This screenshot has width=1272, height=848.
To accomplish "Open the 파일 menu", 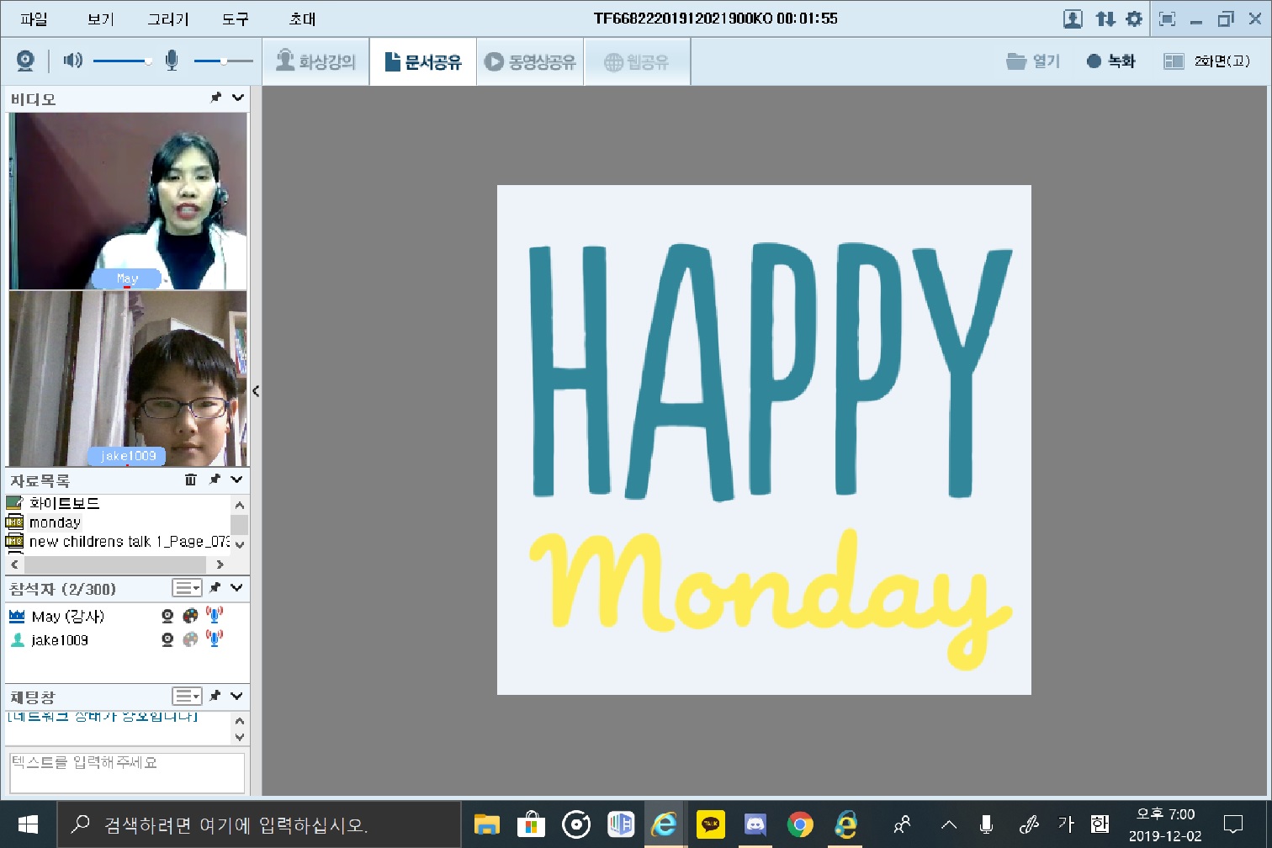I will pyautogui.click(x=34, y=19).
